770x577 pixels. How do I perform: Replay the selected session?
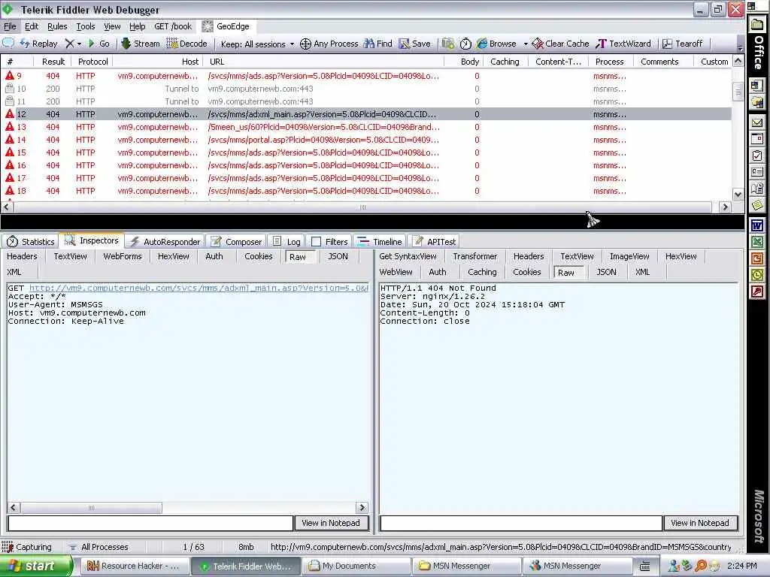tap(39, 44)
